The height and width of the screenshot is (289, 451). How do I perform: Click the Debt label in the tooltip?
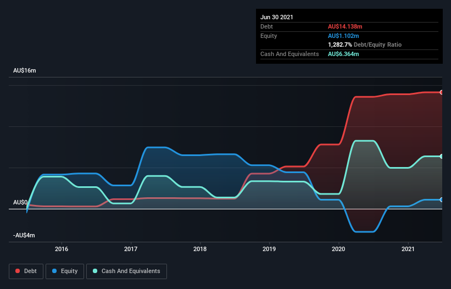(x=266, y=26)
